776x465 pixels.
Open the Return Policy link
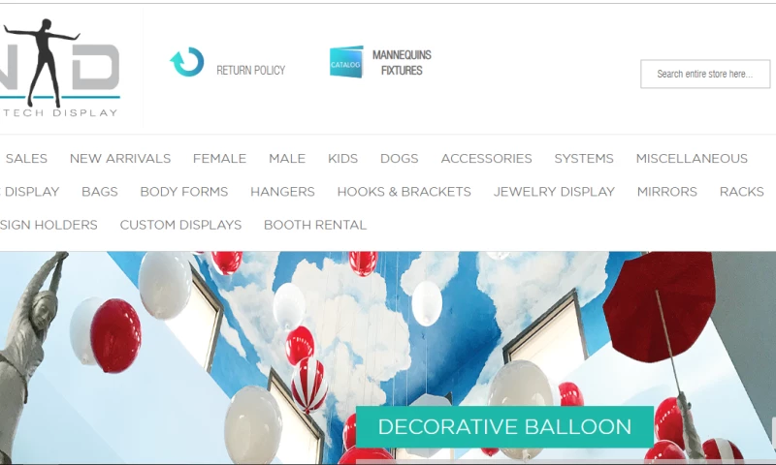point(251,70)
